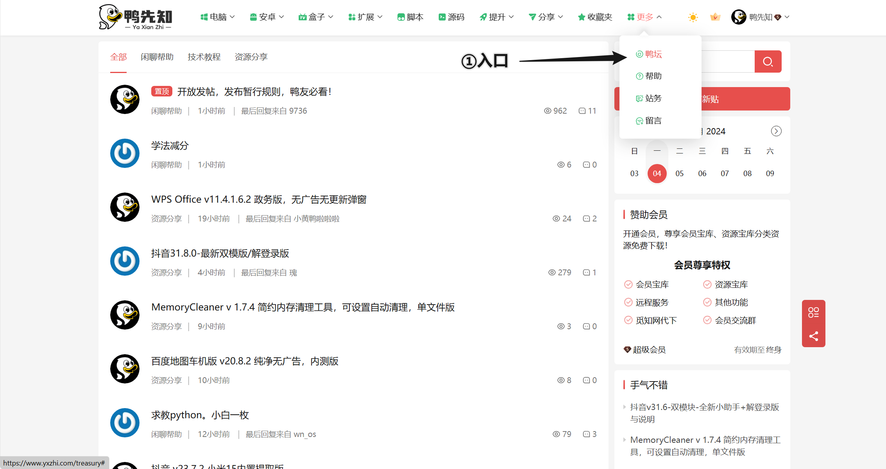This screenshot has height=469, width=886.
Task: Click the red search magnifier button
Action: click(x=768, y=61)
